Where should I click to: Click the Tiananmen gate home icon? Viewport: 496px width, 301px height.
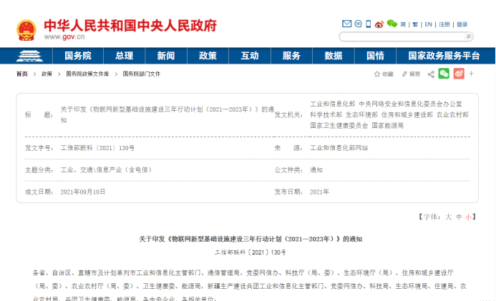point(29,56)
